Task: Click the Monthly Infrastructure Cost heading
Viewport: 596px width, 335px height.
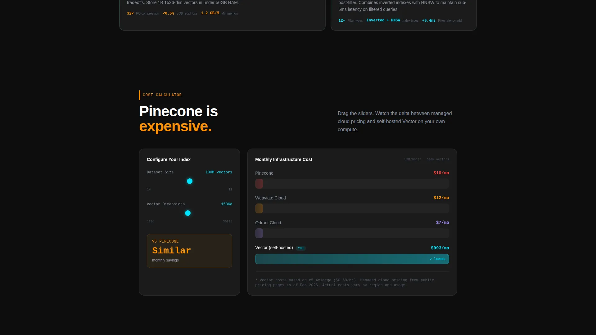Action: click(x=284, y=159)
